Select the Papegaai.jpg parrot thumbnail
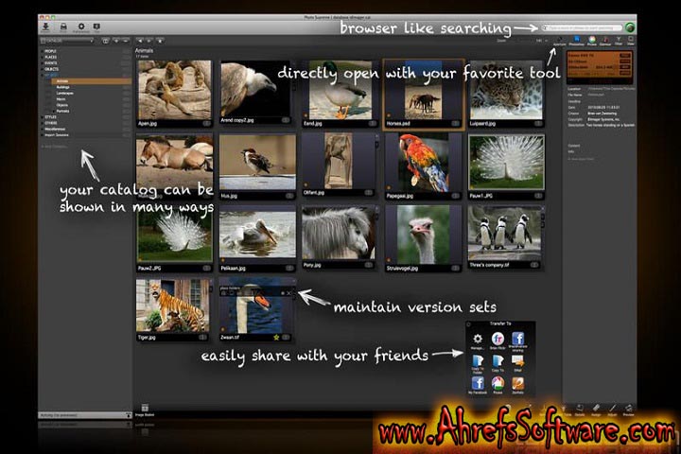This screenshot has height=454, width=681. point(423,166)
